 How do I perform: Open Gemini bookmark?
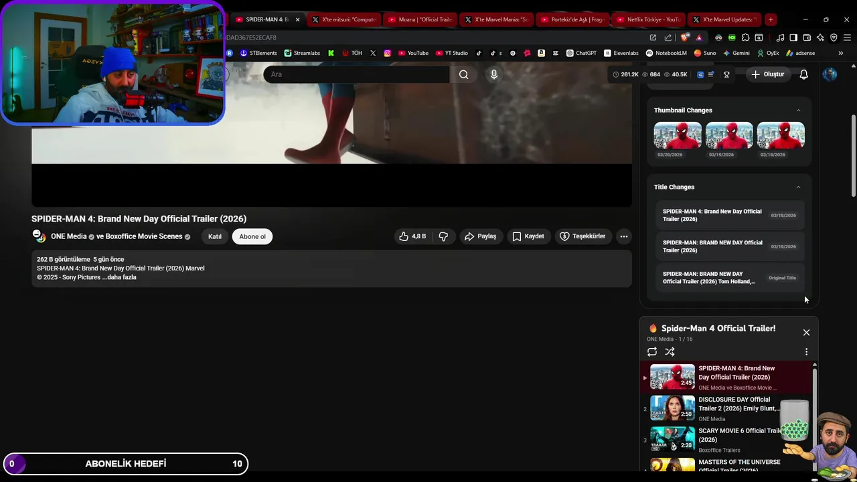(x=736, y=53)
